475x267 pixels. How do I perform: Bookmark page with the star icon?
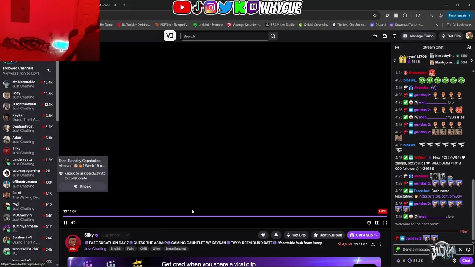click(x=375, y=16)
